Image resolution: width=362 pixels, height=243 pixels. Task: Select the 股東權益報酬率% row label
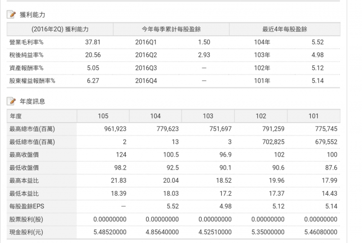(32, 81)
